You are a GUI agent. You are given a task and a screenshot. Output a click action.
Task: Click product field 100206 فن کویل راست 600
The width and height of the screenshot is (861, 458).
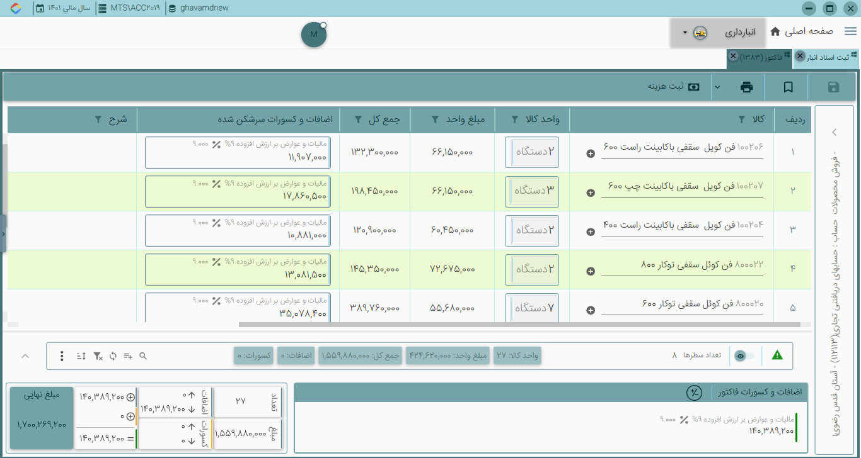pyautogui.click(x=683, y=148)
